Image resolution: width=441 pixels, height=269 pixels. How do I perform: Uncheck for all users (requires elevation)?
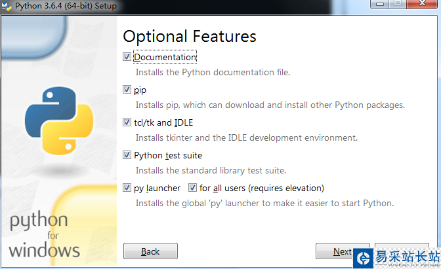[x=193, y=188]
